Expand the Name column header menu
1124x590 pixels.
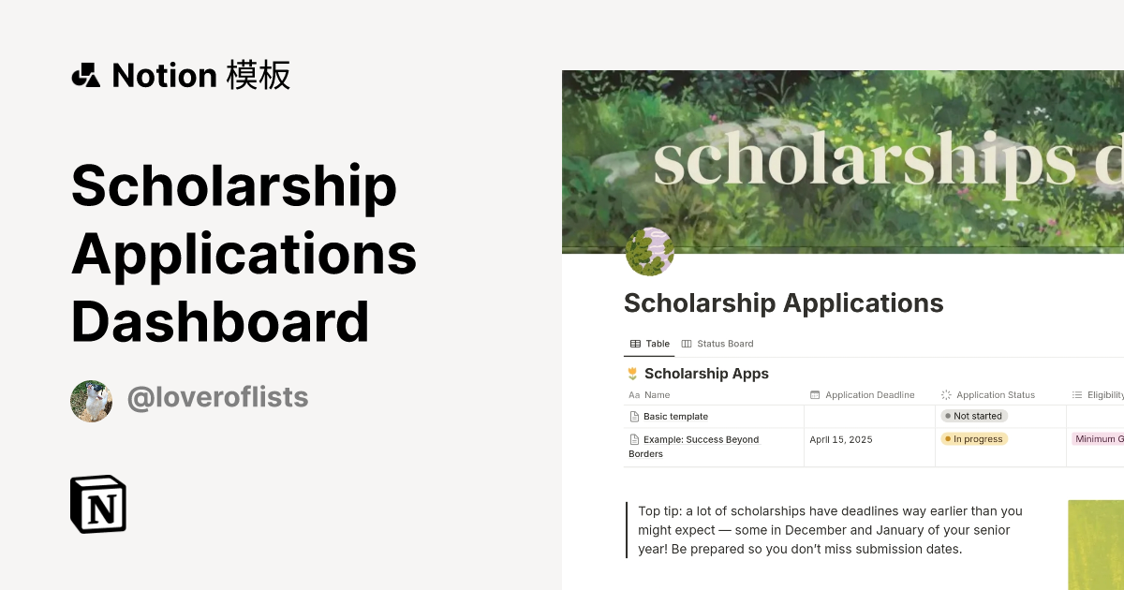[657, 395]
